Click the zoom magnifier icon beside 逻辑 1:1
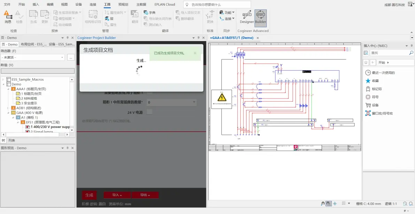Viewport: 415px width, 214px height. point(405,204)
